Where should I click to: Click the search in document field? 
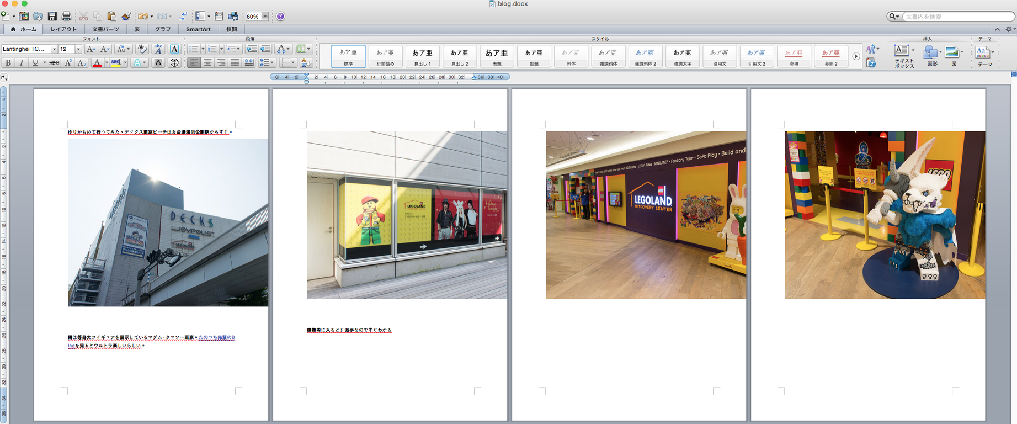(958, 17)
